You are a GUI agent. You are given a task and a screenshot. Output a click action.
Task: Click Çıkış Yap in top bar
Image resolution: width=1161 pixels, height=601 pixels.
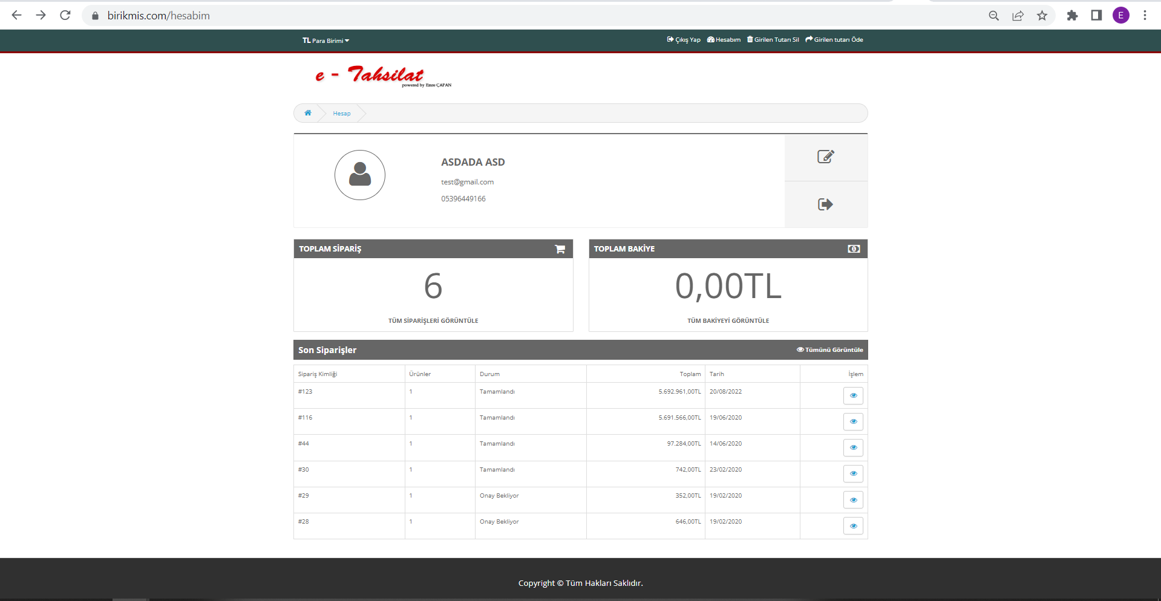click(684, 40)
